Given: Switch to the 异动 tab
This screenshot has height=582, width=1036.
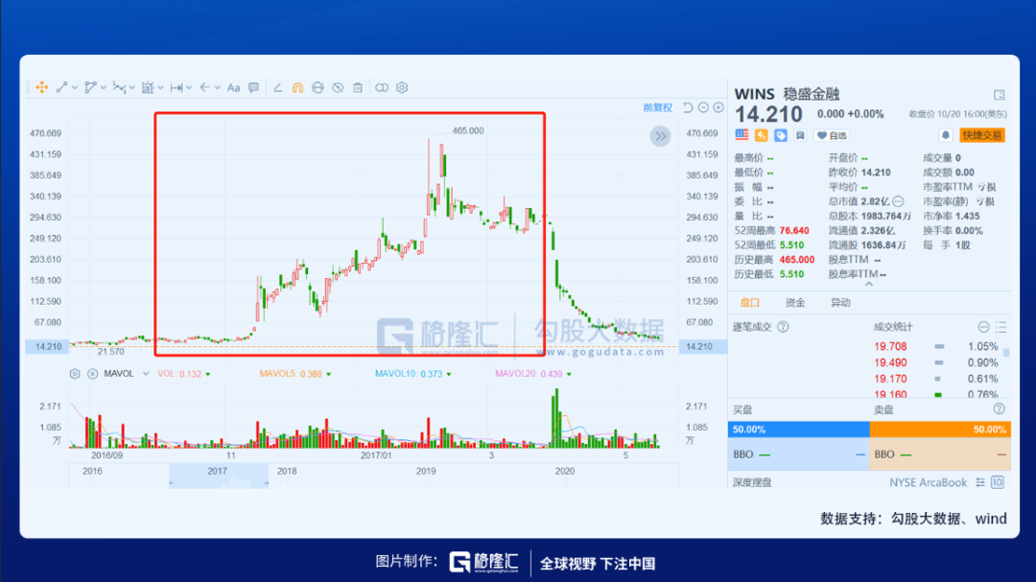Looking at the screenshot, I should pyautogui.click(x=840, y=303).
